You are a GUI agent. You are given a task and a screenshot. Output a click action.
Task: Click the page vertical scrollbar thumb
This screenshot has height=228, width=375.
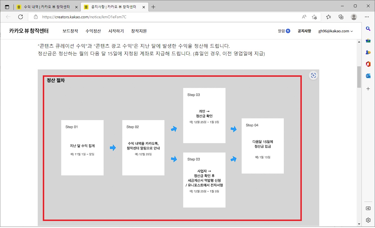coord(359,77)
